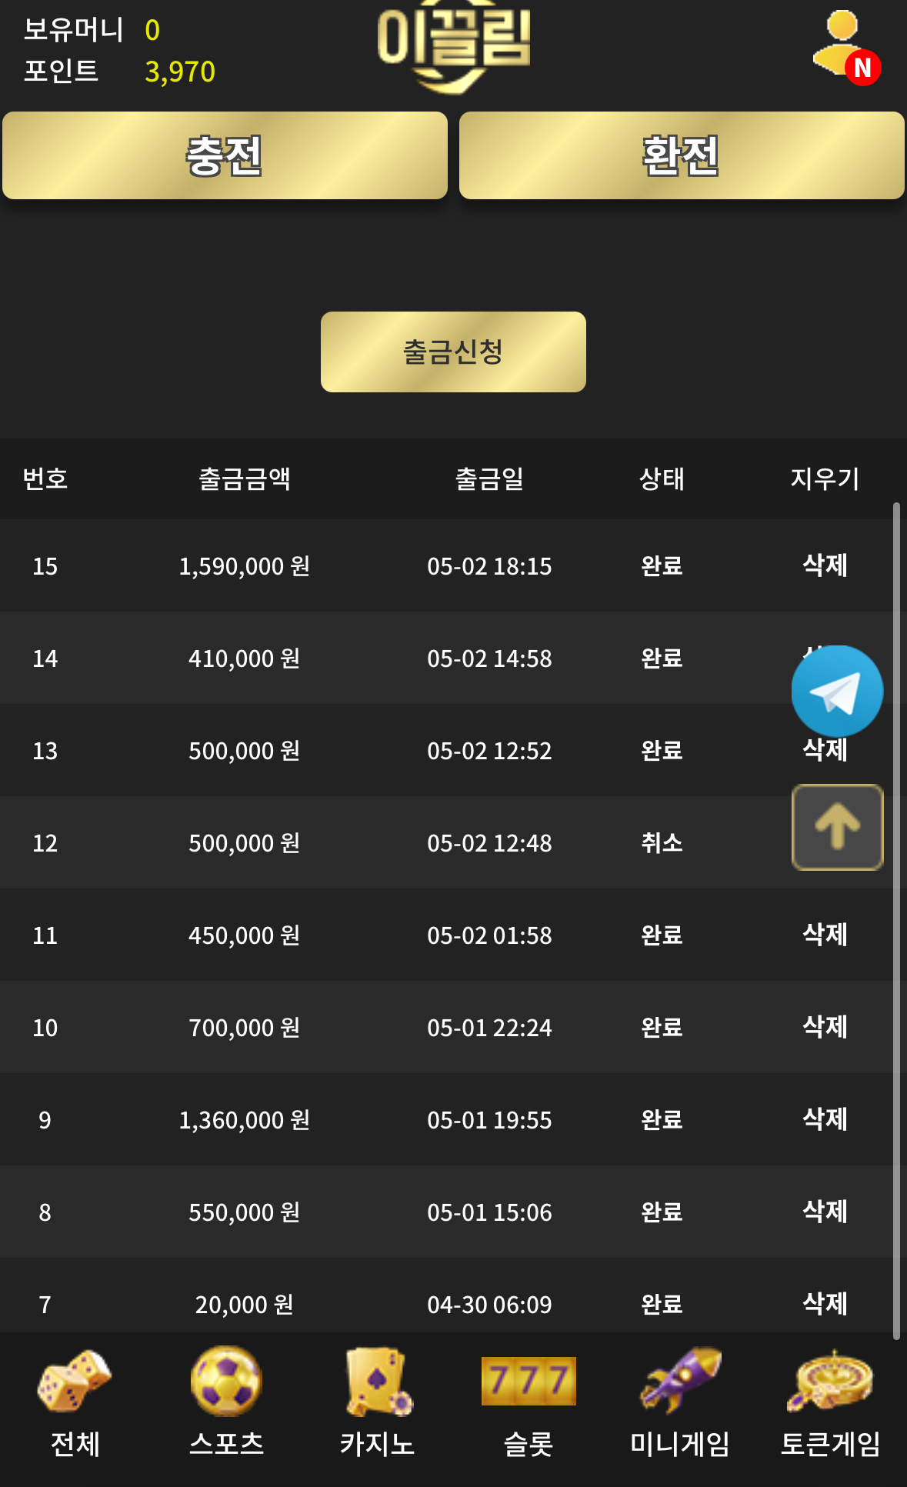Remove the 1,360,000 원 withdrawal row
The image size is (907, 1487).
[825, 1119]
